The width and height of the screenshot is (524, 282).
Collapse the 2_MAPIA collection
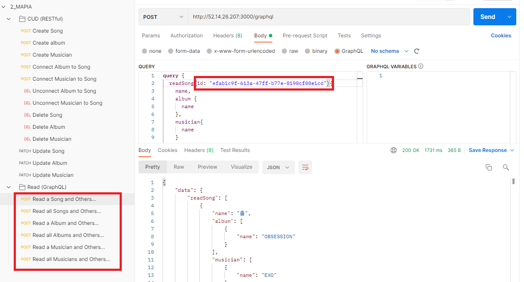(4, 7)
